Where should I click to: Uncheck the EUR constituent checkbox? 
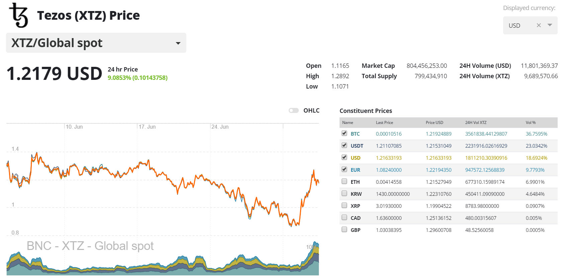point(344,169)
